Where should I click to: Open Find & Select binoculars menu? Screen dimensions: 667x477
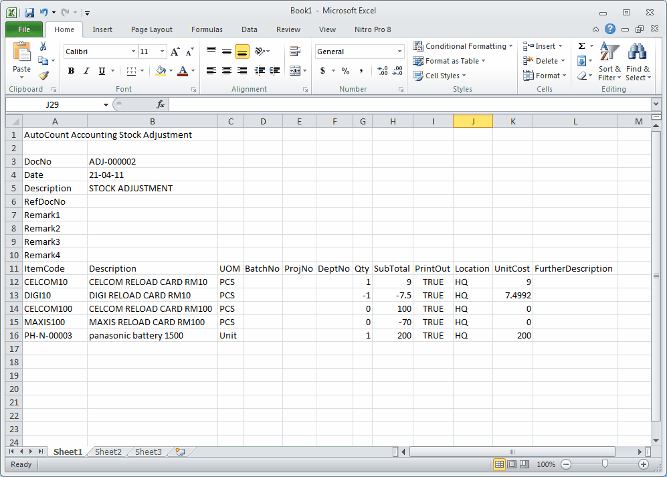tap(638, 62)
